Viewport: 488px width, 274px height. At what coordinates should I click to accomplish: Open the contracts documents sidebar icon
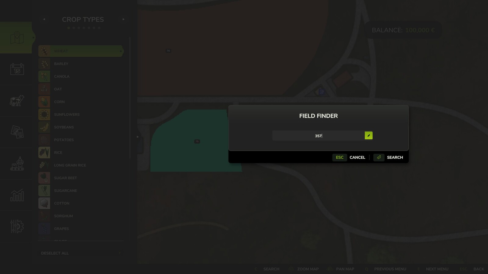[17, 132]
